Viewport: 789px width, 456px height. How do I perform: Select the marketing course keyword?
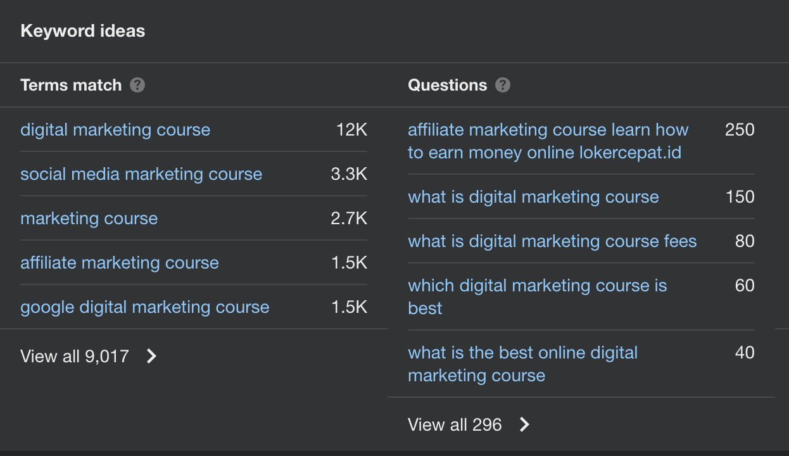(x=89, y=218)
